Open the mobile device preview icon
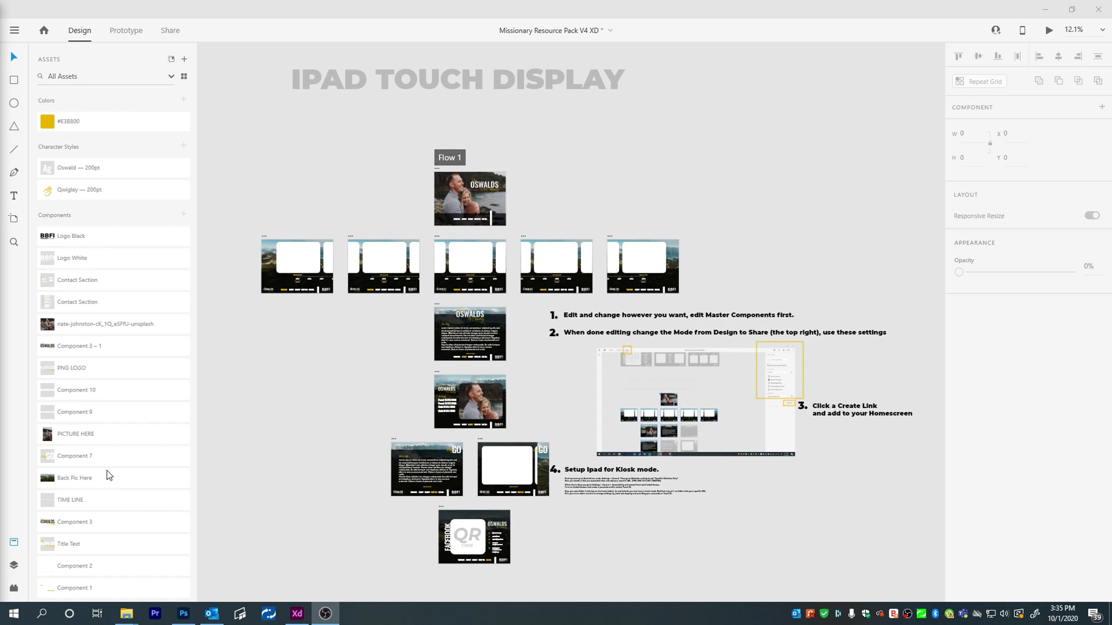 pos(1022,31)
